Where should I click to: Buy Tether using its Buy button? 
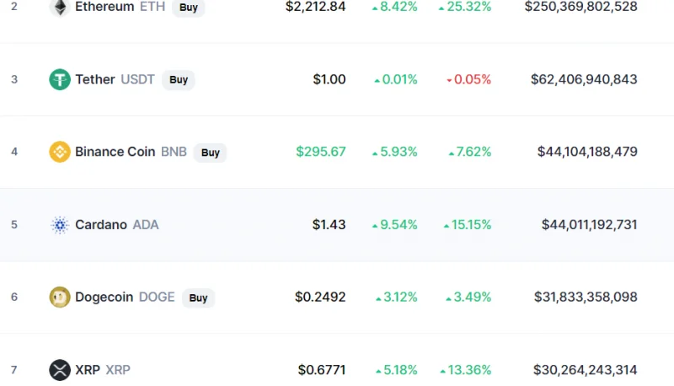click(179, 80)
